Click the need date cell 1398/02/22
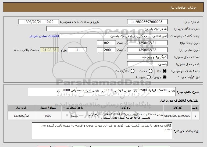 (x=21, y=116)
